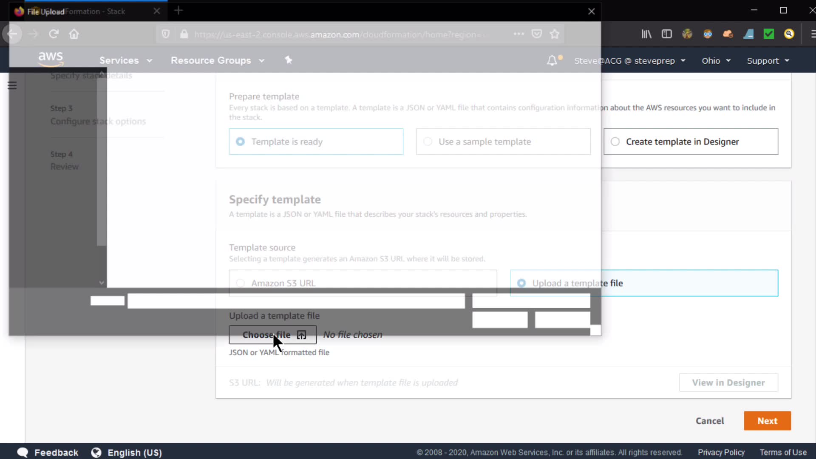Click the yellow search extension icon
The height and width of the screenshot is (459, 816).
click(x=789, y=34)
